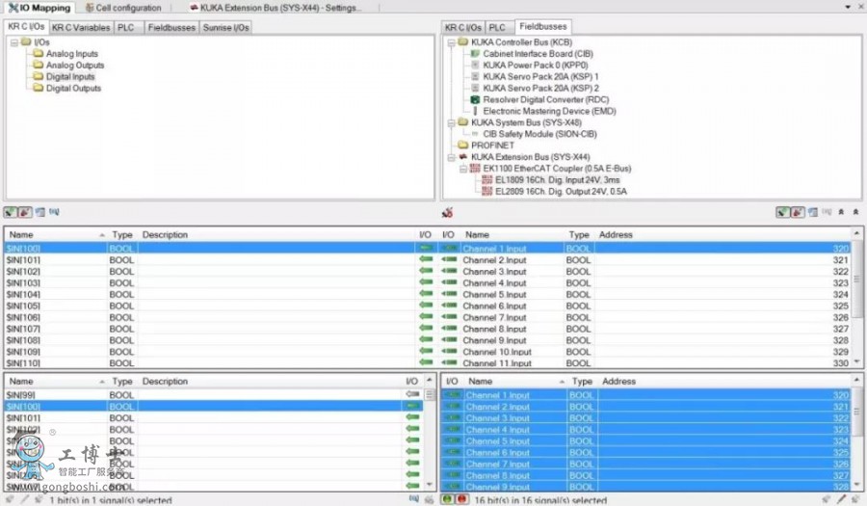Collapse the I/Os tree root node
This screenshot has width=867, height=506.
pyautogui.click(x=13, y=42)
